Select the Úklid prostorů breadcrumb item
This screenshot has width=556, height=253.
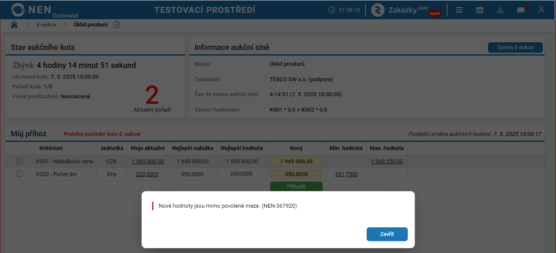click(x=91, y=25)
